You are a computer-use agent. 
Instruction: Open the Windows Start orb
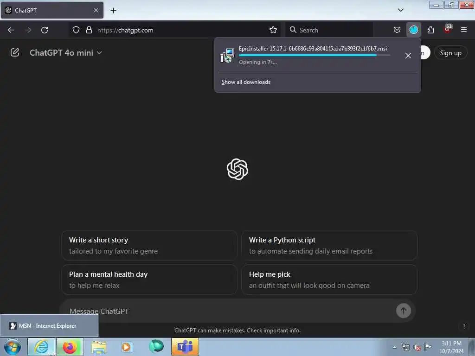click(13, 347)
